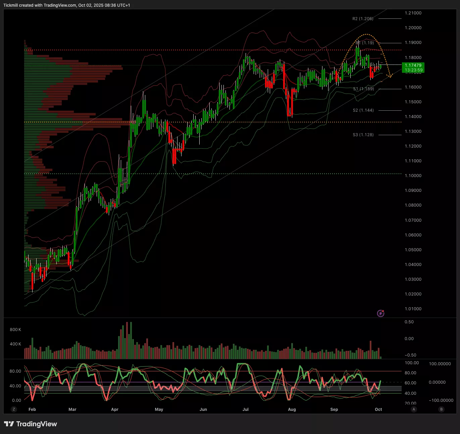Click the 800 K volume scale label
Image resolution: width=460 pixels, height=434 pixels.
[15, 330]
